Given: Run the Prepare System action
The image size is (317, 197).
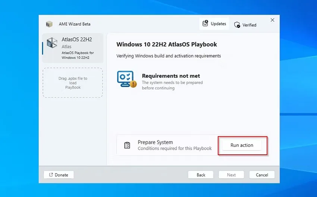Looking at the screenshot, I should pyautogui.click(x=242, y=145).
